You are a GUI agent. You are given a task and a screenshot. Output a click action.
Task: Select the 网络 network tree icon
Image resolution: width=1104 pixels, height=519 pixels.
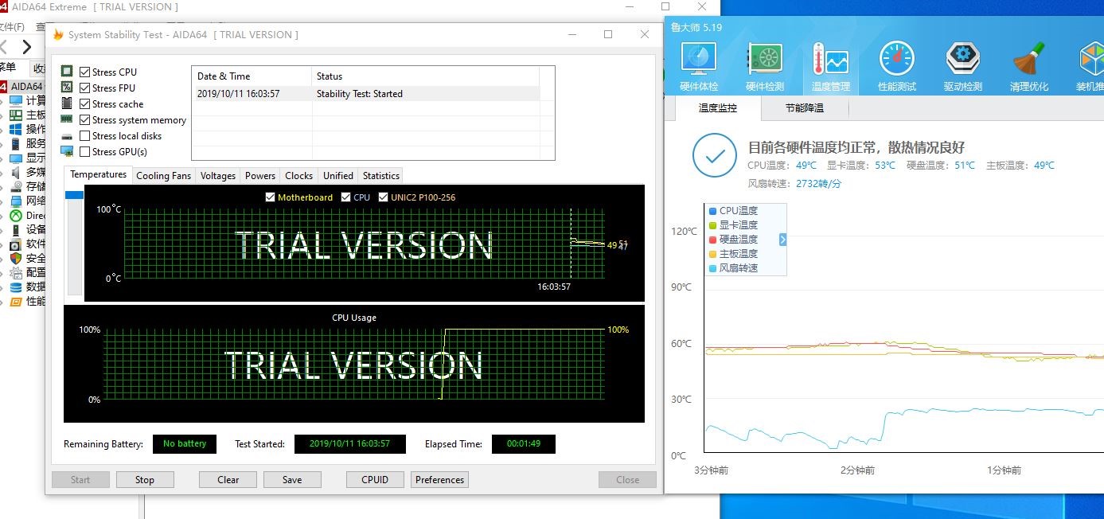[16, 201]
